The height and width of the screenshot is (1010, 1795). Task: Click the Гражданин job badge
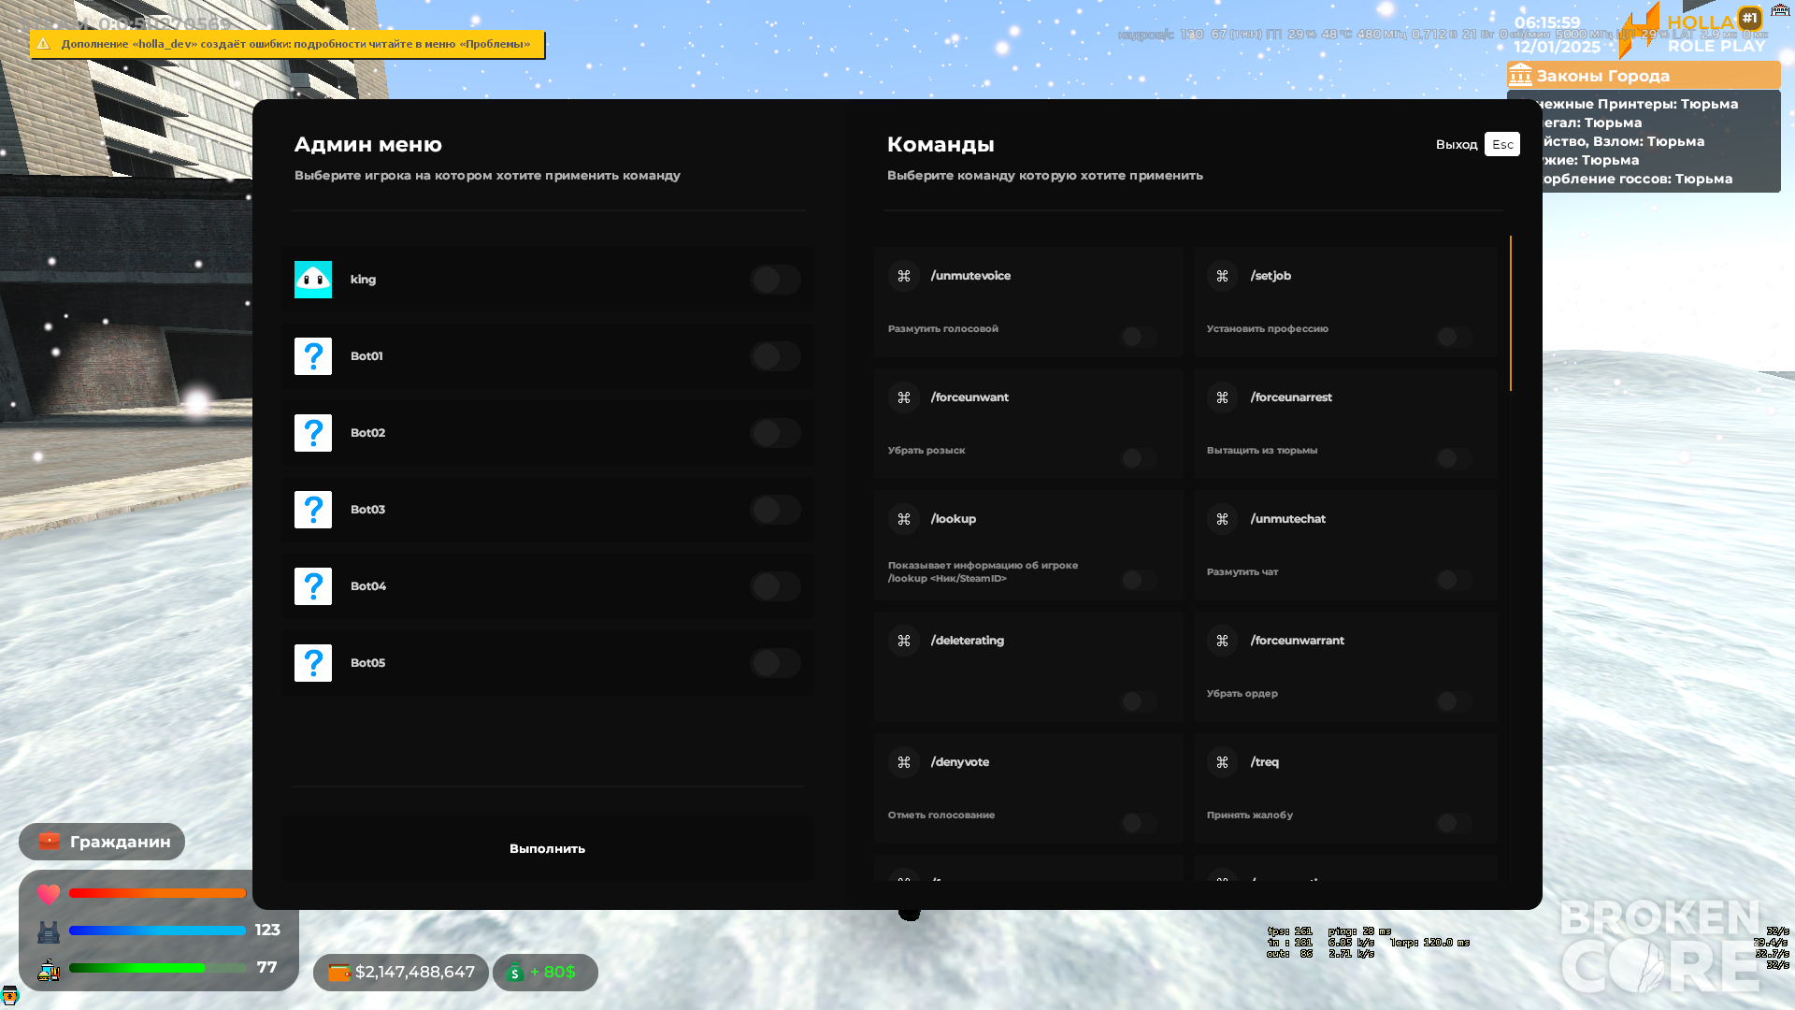(x=102, y=842)
